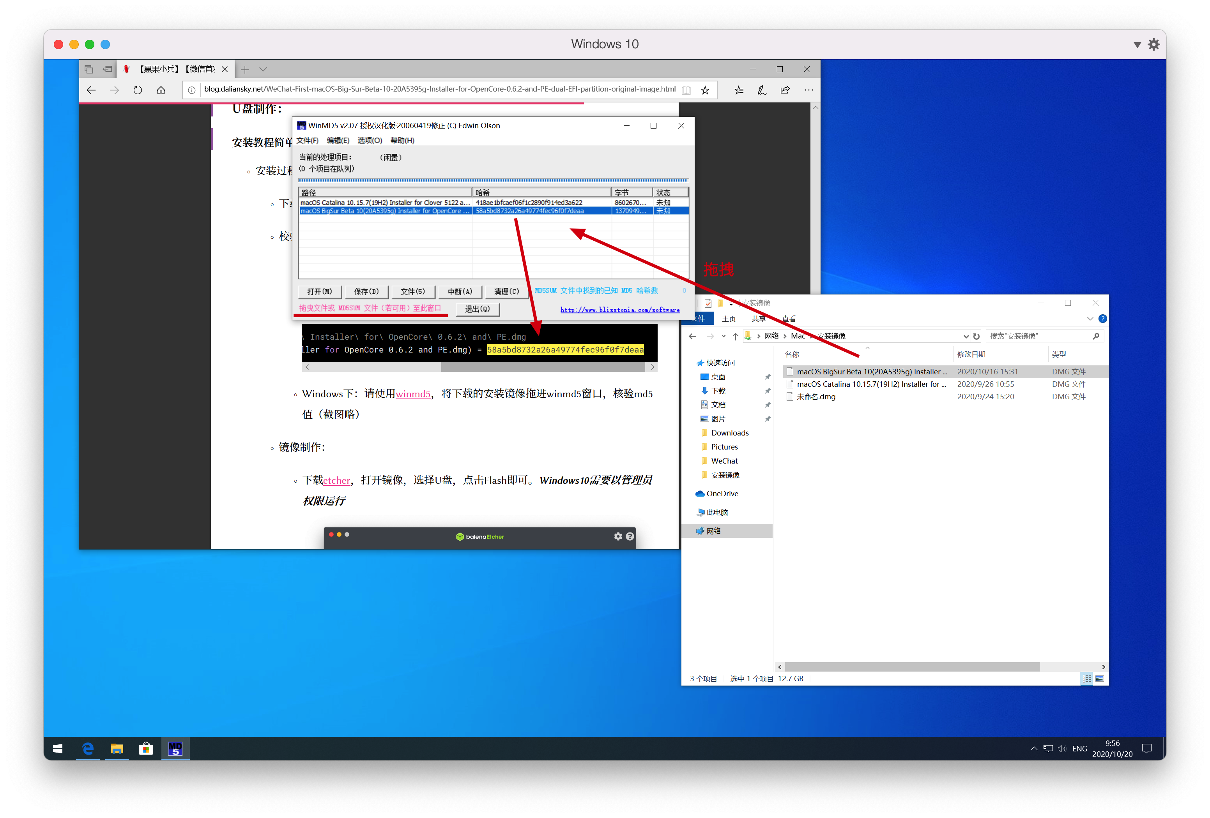
Task: Click the Share icon in Edge toolbar
Action: coord(785,90)
